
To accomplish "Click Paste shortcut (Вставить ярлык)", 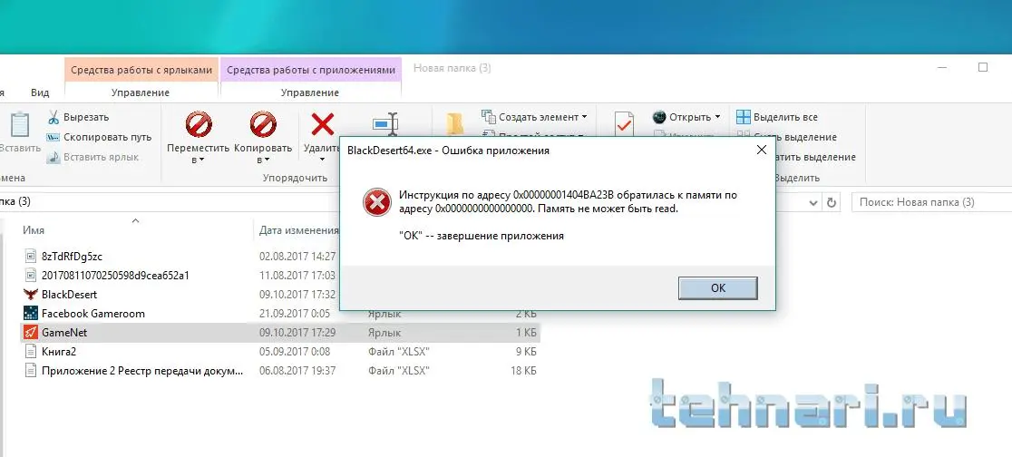I will point(92,157).
